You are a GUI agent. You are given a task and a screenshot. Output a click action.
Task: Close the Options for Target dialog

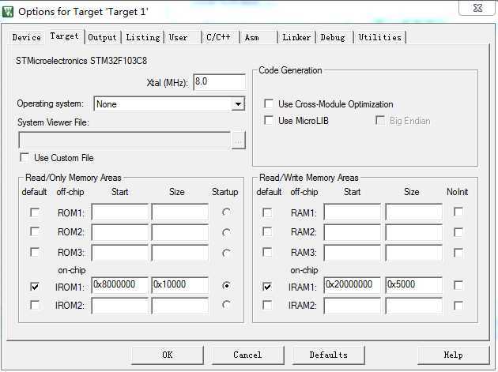[477, 8]
